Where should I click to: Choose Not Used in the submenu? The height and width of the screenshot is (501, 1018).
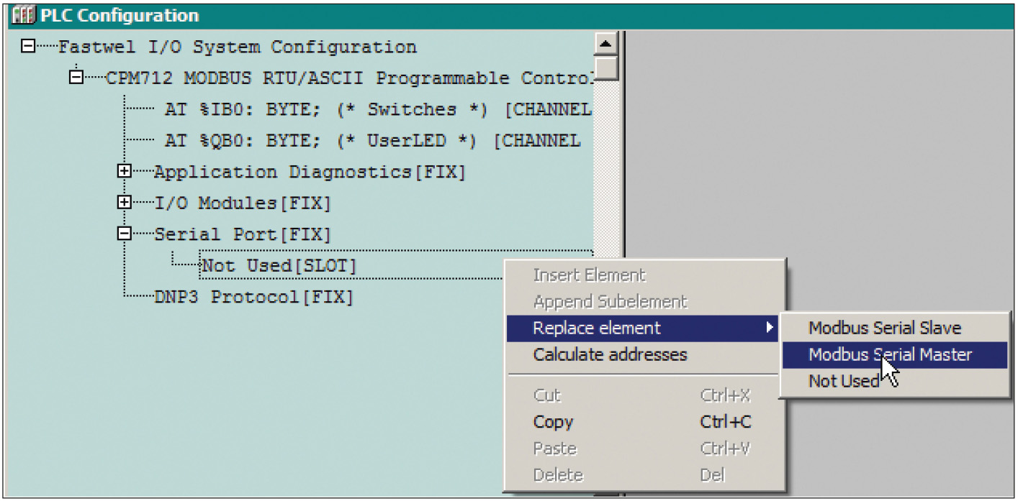895,381
